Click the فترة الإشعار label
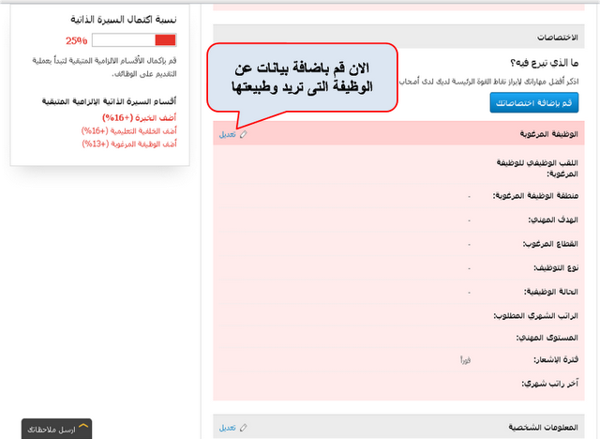The height and width of the screenshot is (439, 600). (556, 360)
